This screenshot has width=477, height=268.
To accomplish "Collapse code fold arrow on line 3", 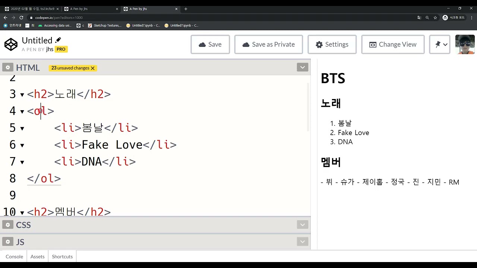I will [x=22, y=95].
